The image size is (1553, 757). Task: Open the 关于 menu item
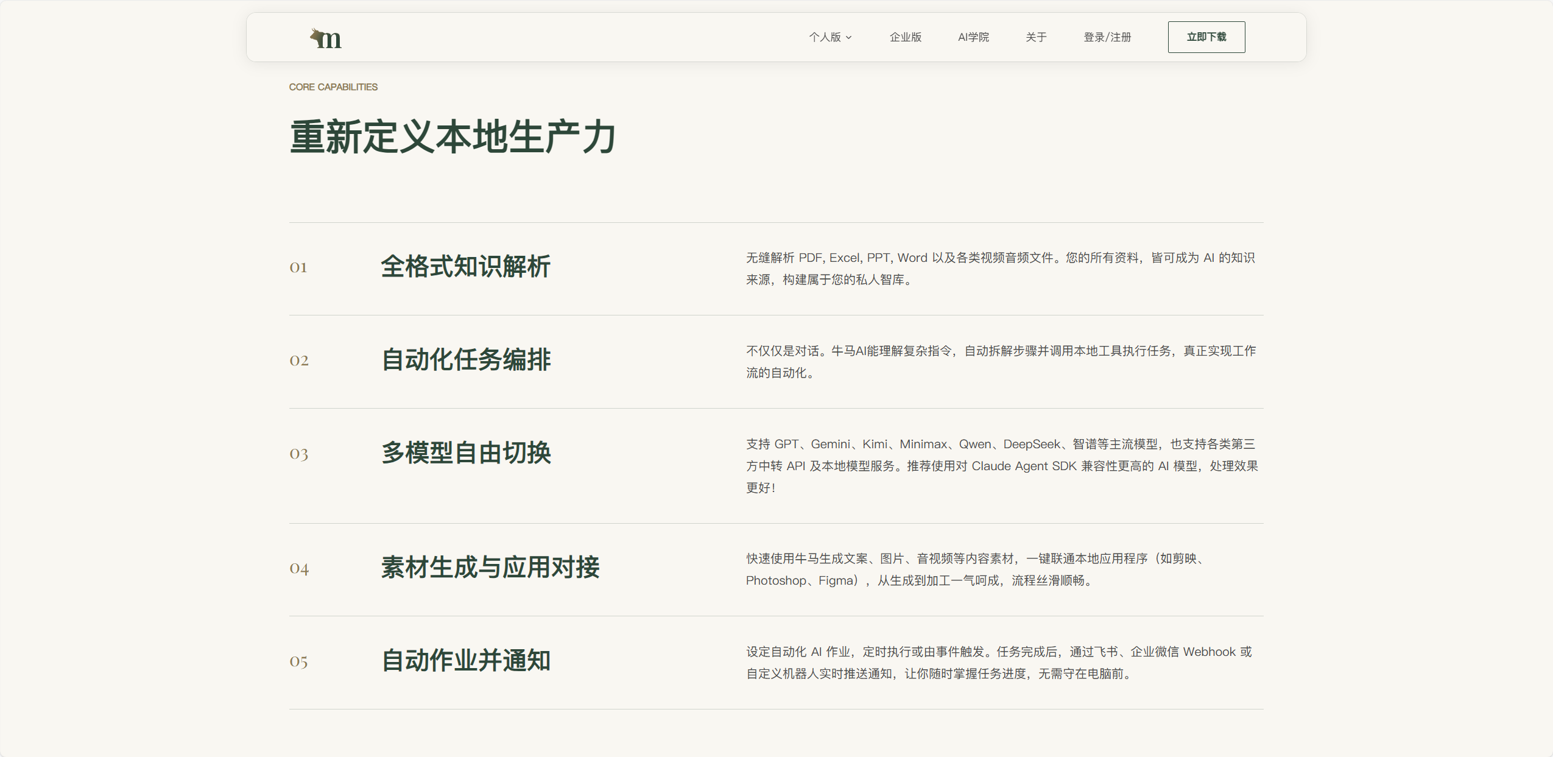coord(1036,37)
